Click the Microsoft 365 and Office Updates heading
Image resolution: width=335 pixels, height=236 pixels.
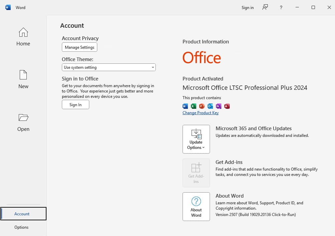click(254, 129)
